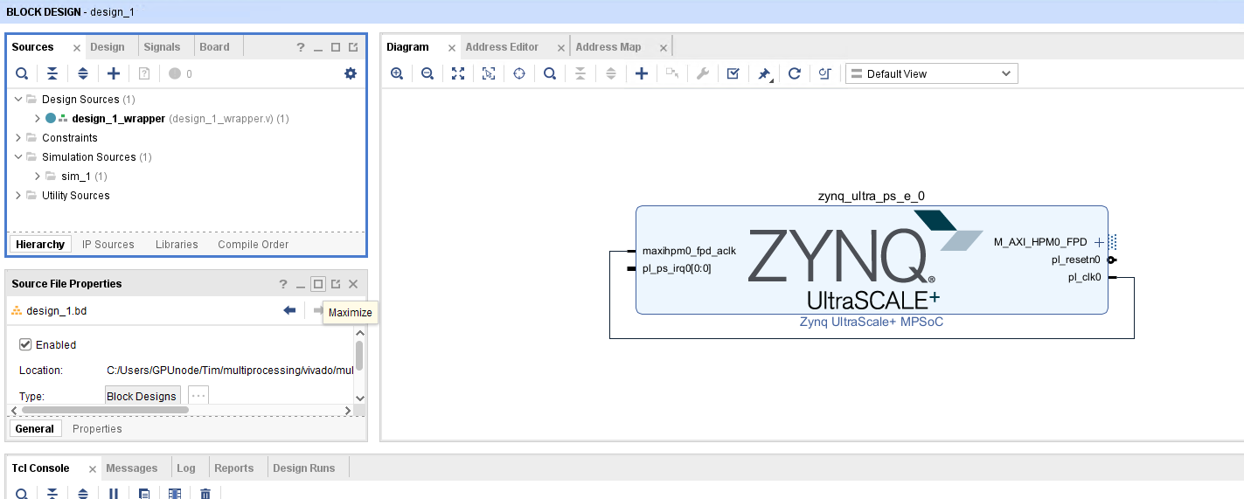The image size is (1244, 499).
Task: Click the pin icon in Diagram toolbar
Action: (764, 74)
